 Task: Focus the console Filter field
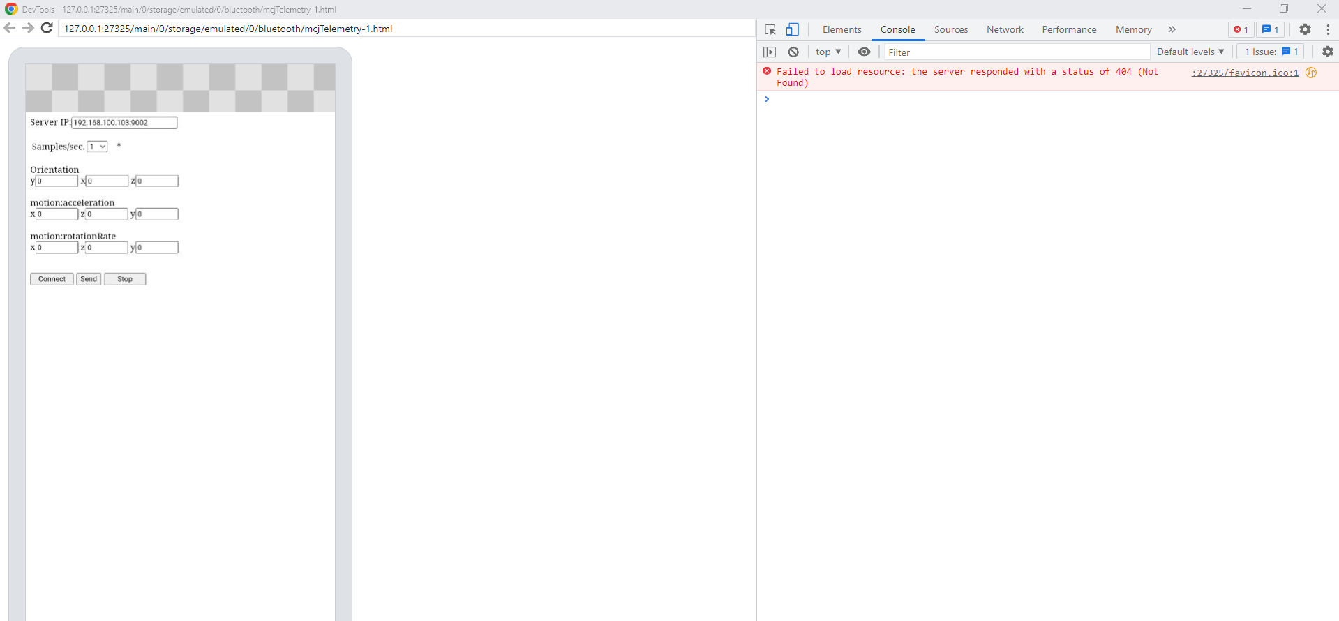1017,52
